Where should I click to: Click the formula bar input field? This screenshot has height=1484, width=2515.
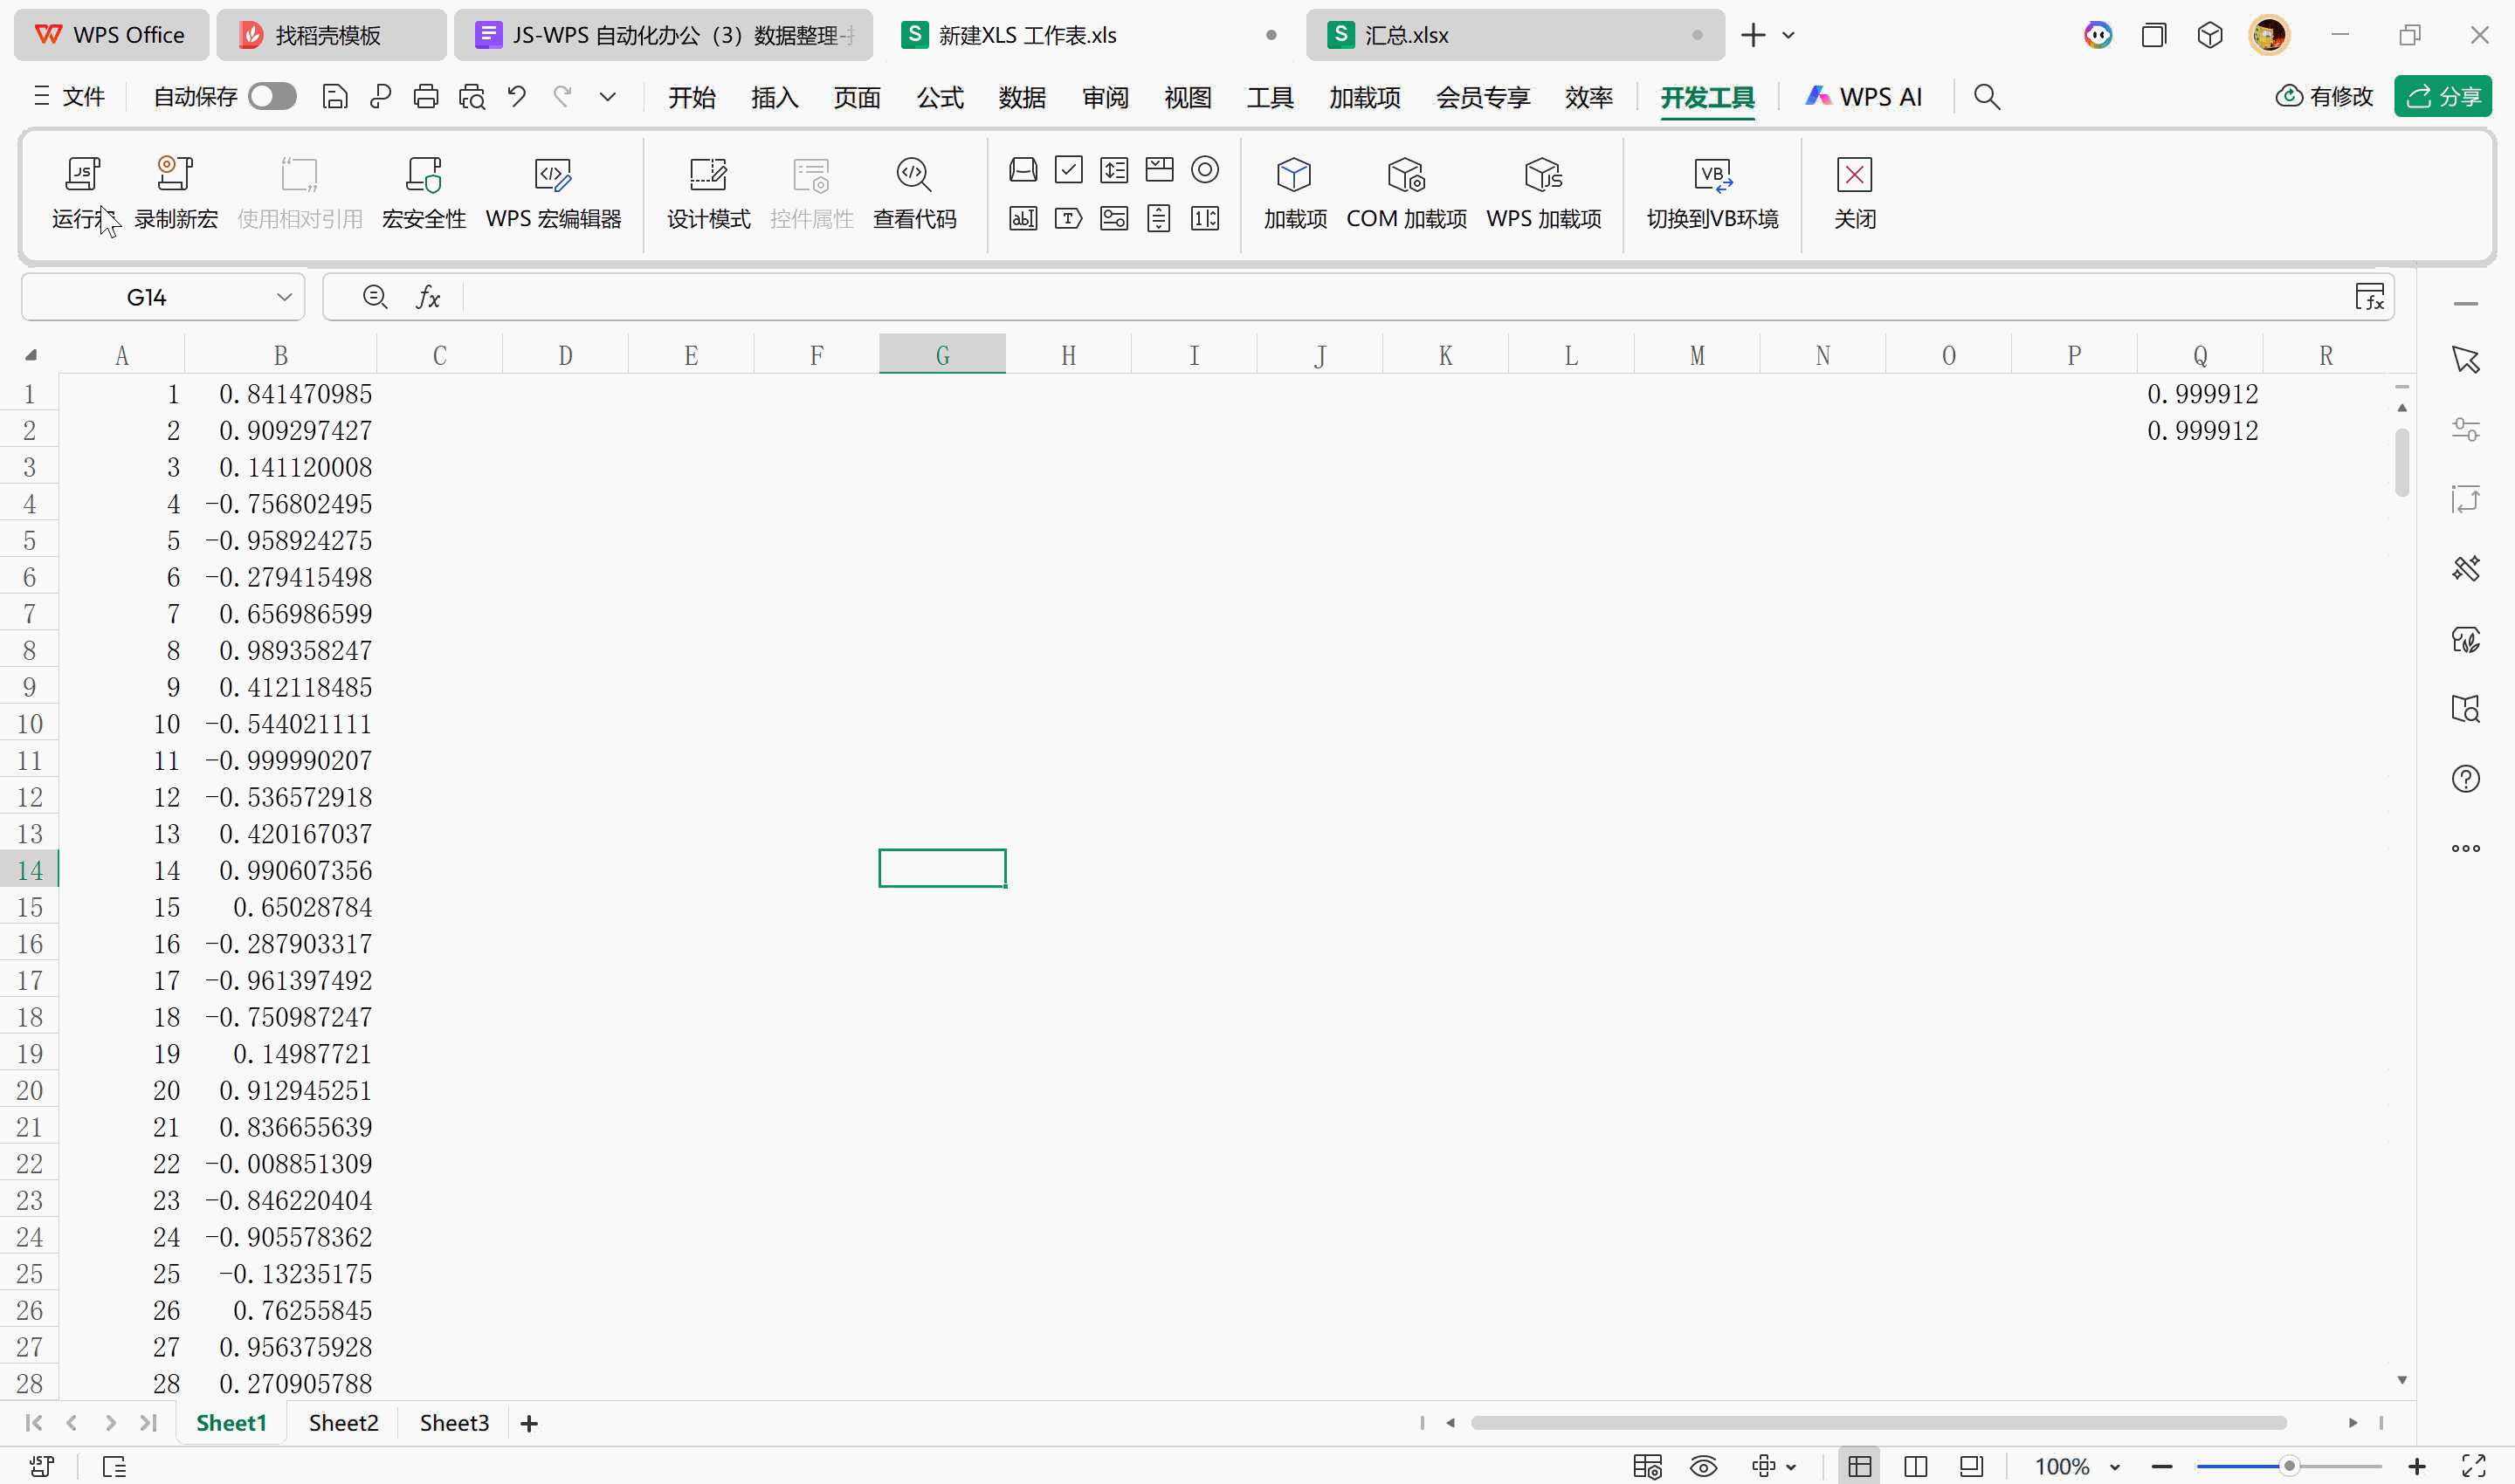(x=1401, y=297)
